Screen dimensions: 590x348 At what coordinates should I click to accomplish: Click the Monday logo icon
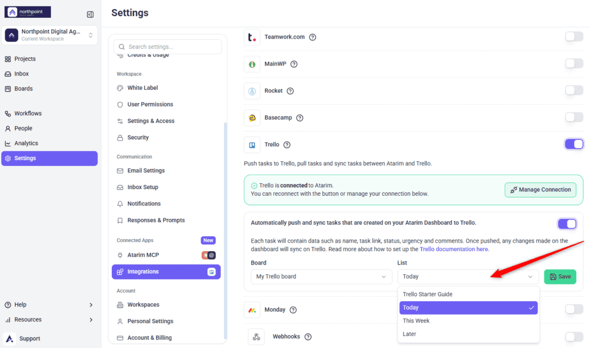pyautogui.click(x=252, y=310)
